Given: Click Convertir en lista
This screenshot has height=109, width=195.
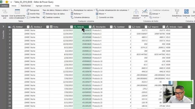Looking at the screenshot, I should pyautogui.click(x=105, y=17).
